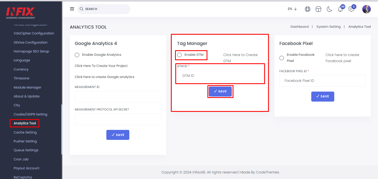Open Cookie/GDPR Setting in sidebar
Viewport: 378px width, 179px height.
(30, 114)
